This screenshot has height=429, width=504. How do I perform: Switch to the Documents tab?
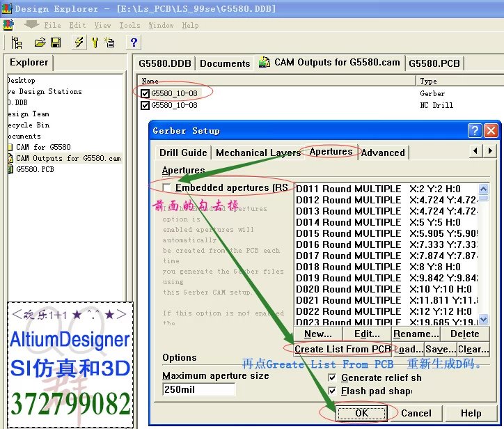225,63
